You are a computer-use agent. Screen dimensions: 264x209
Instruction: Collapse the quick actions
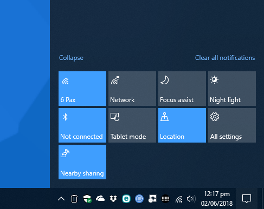(x=71, y=58)
